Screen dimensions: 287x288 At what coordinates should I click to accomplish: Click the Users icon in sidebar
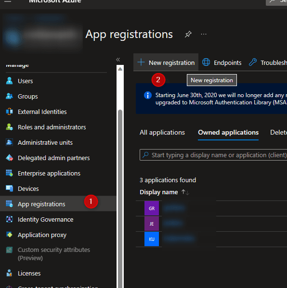(9, 81)
